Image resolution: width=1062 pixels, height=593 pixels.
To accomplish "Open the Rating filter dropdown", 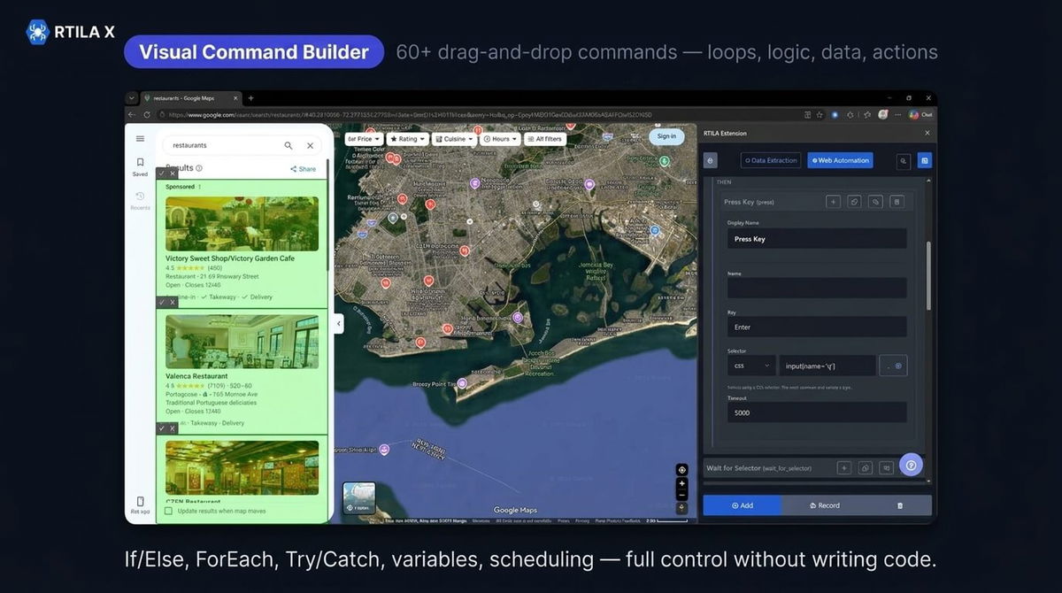I will tap(408, 139).
